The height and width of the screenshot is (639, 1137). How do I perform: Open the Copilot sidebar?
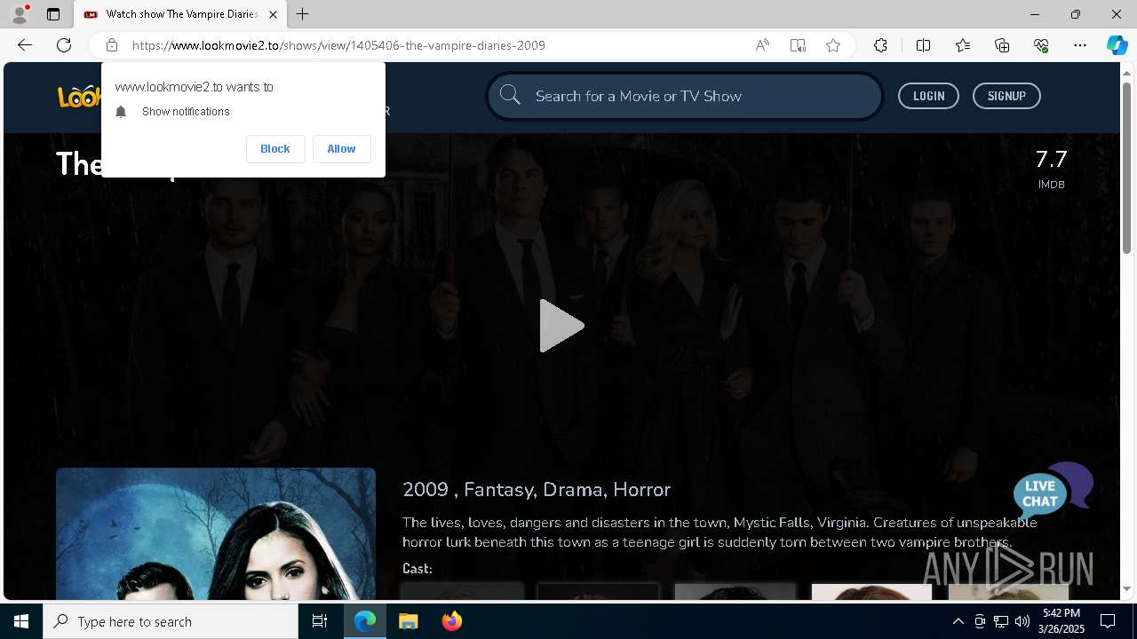pyautogui.click(x=1117, y=45)
